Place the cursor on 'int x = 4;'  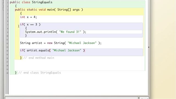[x=28, y=17]
